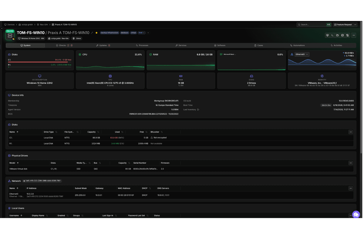Click the Device Info monitor icon
Image resolution: width=364 pixels, height=243 pixels.
pyautogui.click(x=9, y=95)
